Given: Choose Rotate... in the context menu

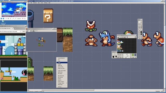Looking at the screenshot, I should click(62, 79).
